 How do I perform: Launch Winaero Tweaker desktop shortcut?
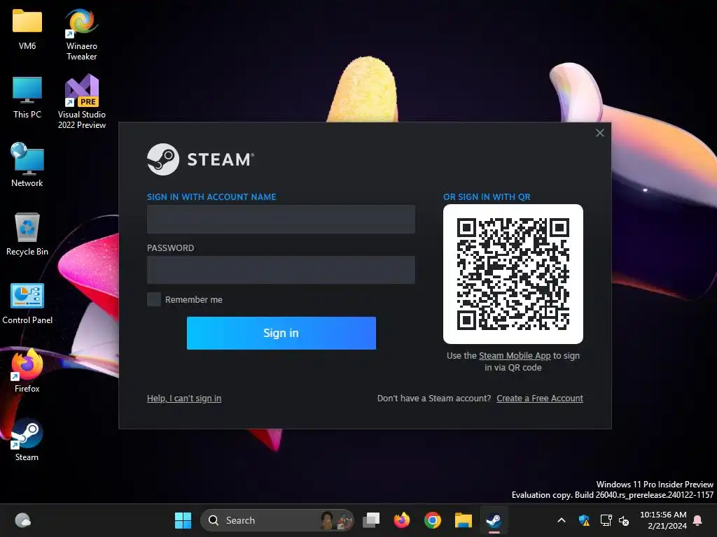(x=81, y=34)
